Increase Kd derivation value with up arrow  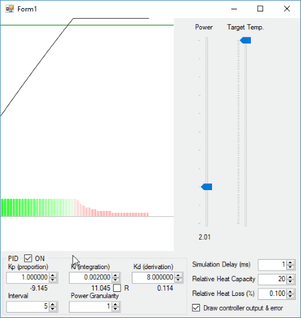(x=179, y=275)
